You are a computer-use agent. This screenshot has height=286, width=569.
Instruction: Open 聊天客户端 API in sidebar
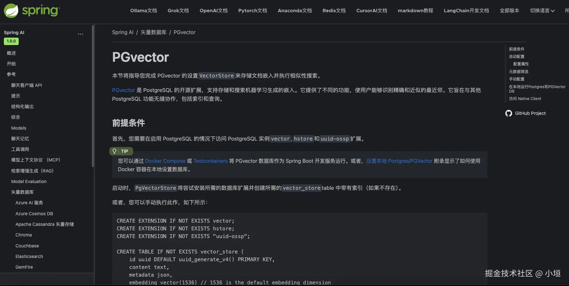(26, 85)
